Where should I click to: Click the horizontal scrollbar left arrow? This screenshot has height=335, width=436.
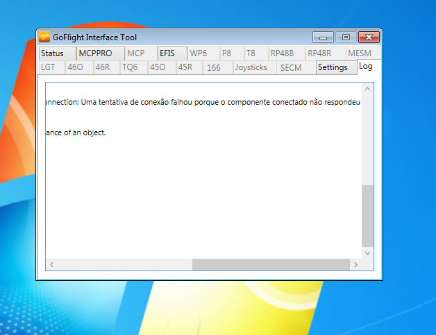point(52,264)
